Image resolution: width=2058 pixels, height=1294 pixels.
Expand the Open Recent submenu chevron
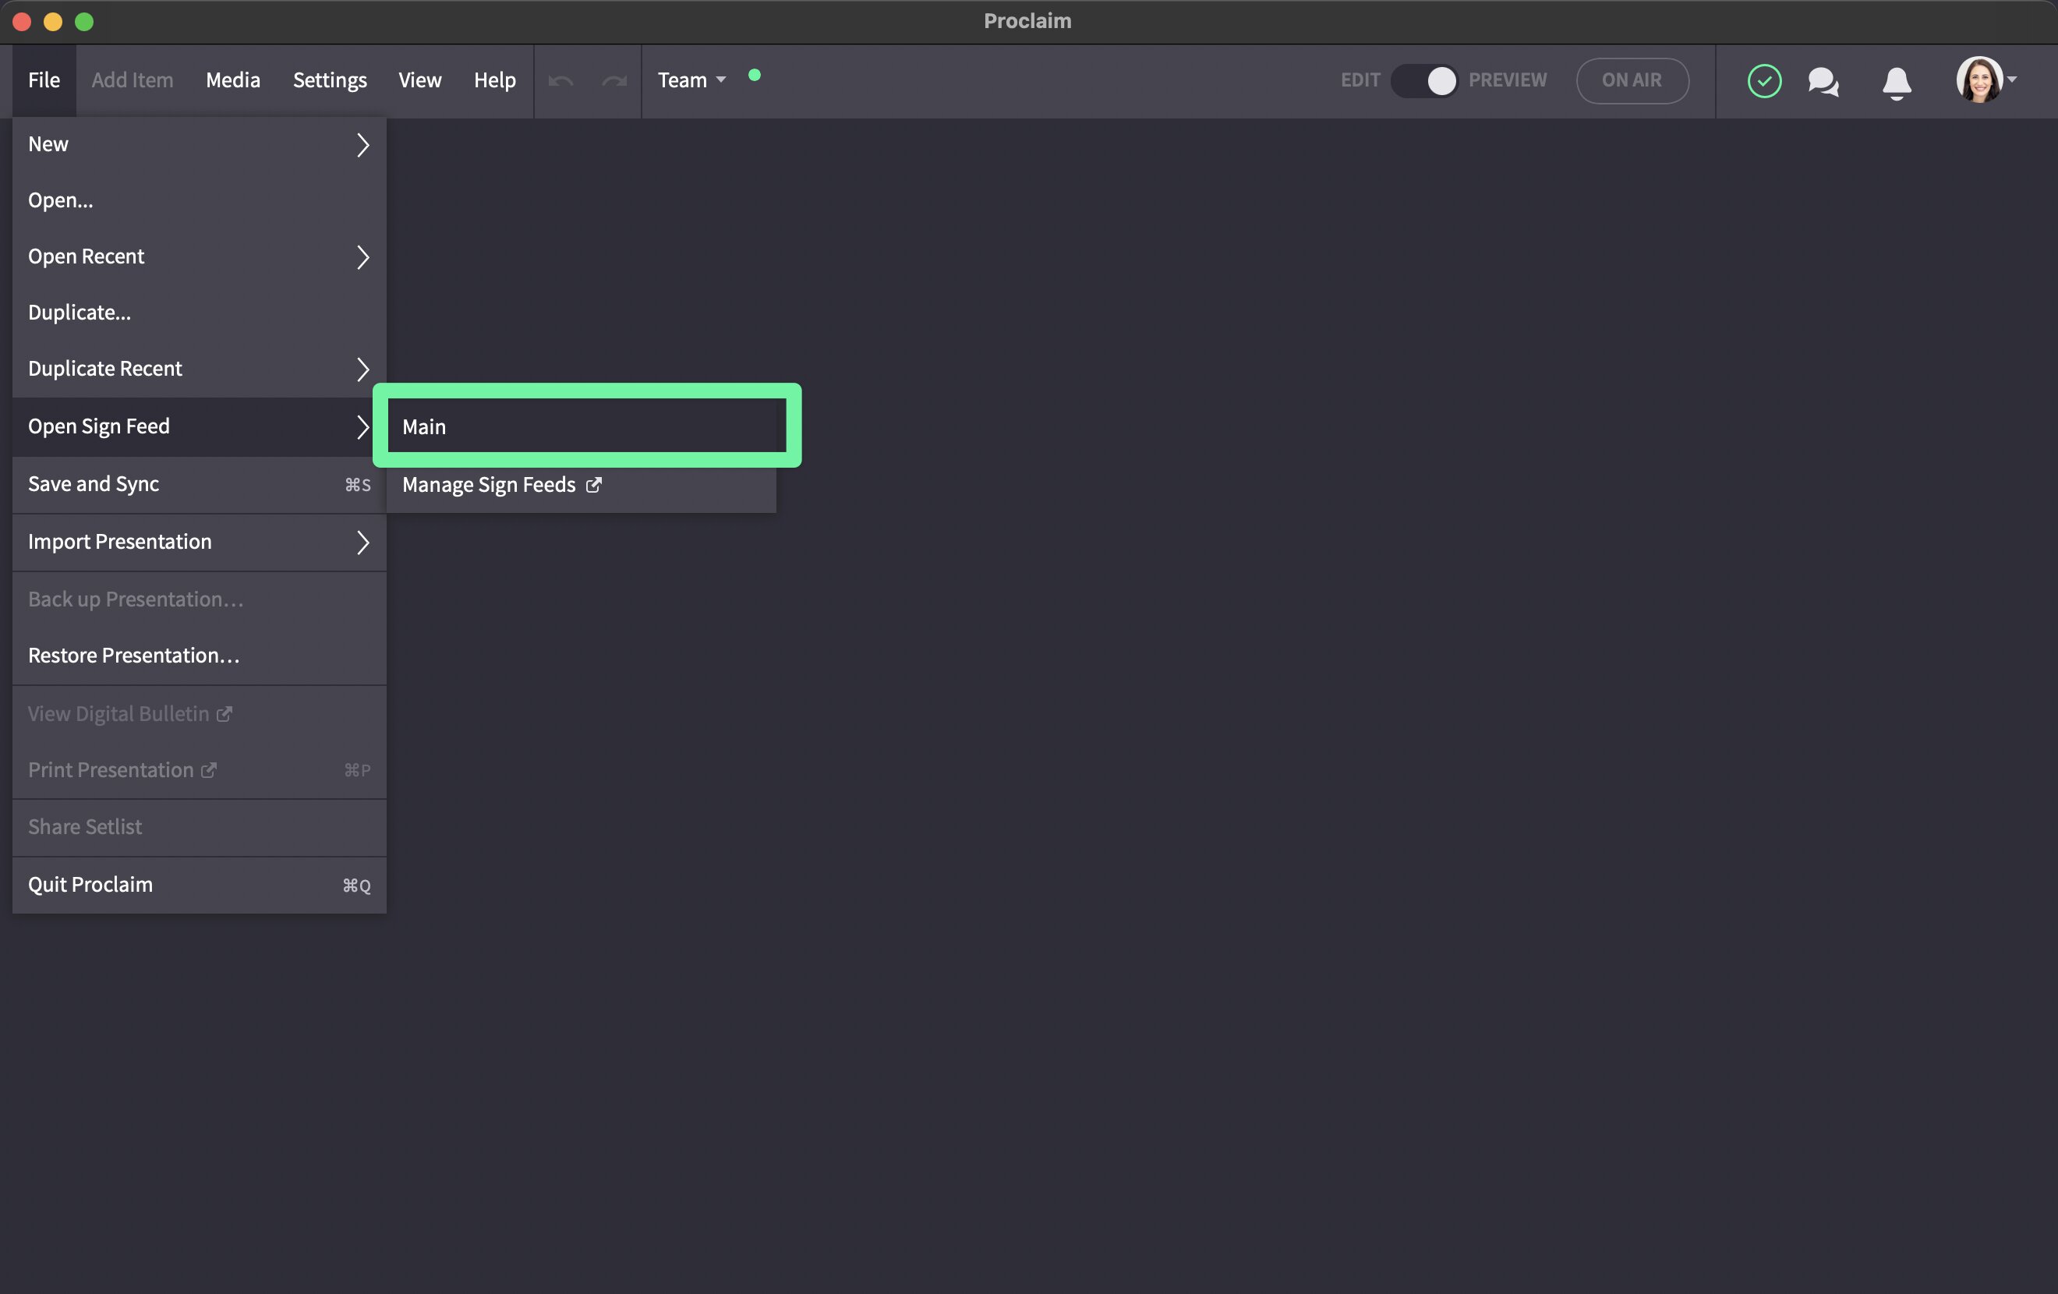click(x=363, y=257)
